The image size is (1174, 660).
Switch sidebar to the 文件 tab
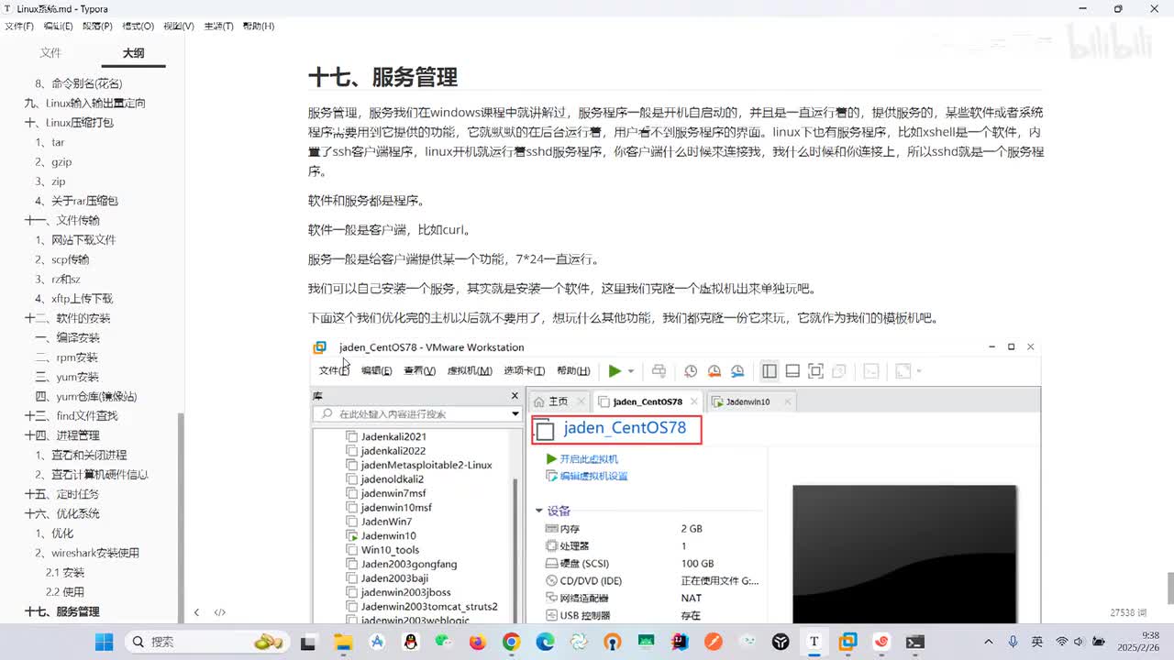tap(50, 53)
